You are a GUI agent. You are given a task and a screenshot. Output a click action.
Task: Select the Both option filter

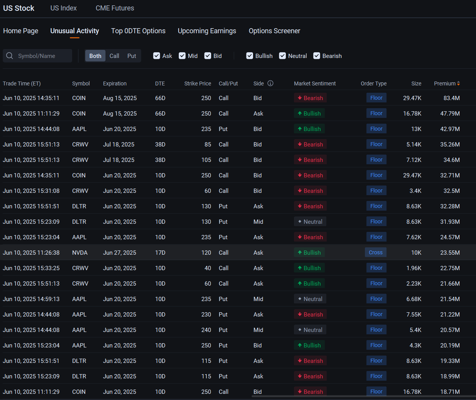(x=95, y=56)
